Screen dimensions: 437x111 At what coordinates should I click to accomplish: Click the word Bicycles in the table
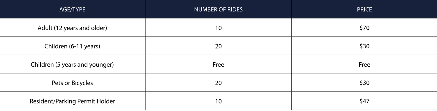[82, 83]
